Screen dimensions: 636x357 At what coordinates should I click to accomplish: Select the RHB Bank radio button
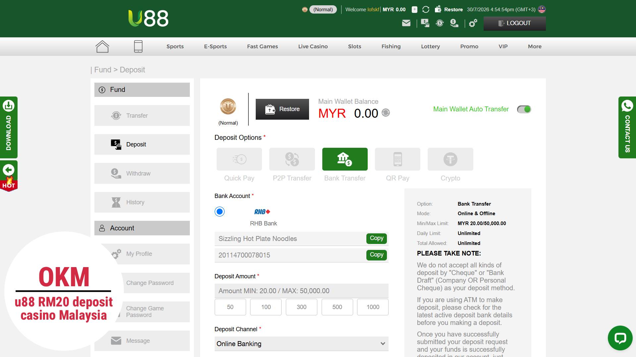220,212
